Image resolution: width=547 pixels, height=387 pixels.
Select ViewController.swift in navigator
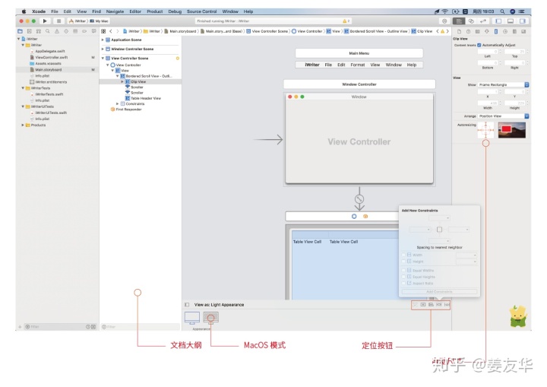52,57
